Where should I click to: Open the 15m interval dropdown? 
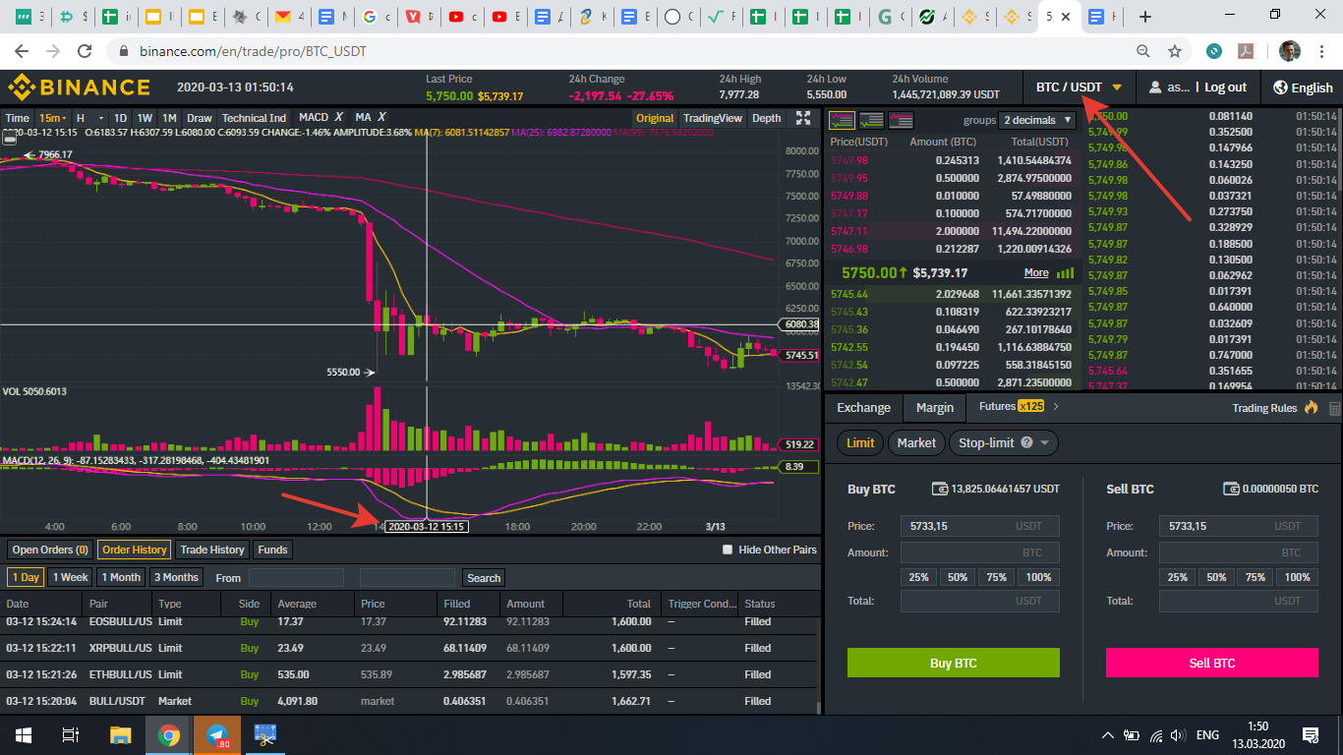[52, 118]
